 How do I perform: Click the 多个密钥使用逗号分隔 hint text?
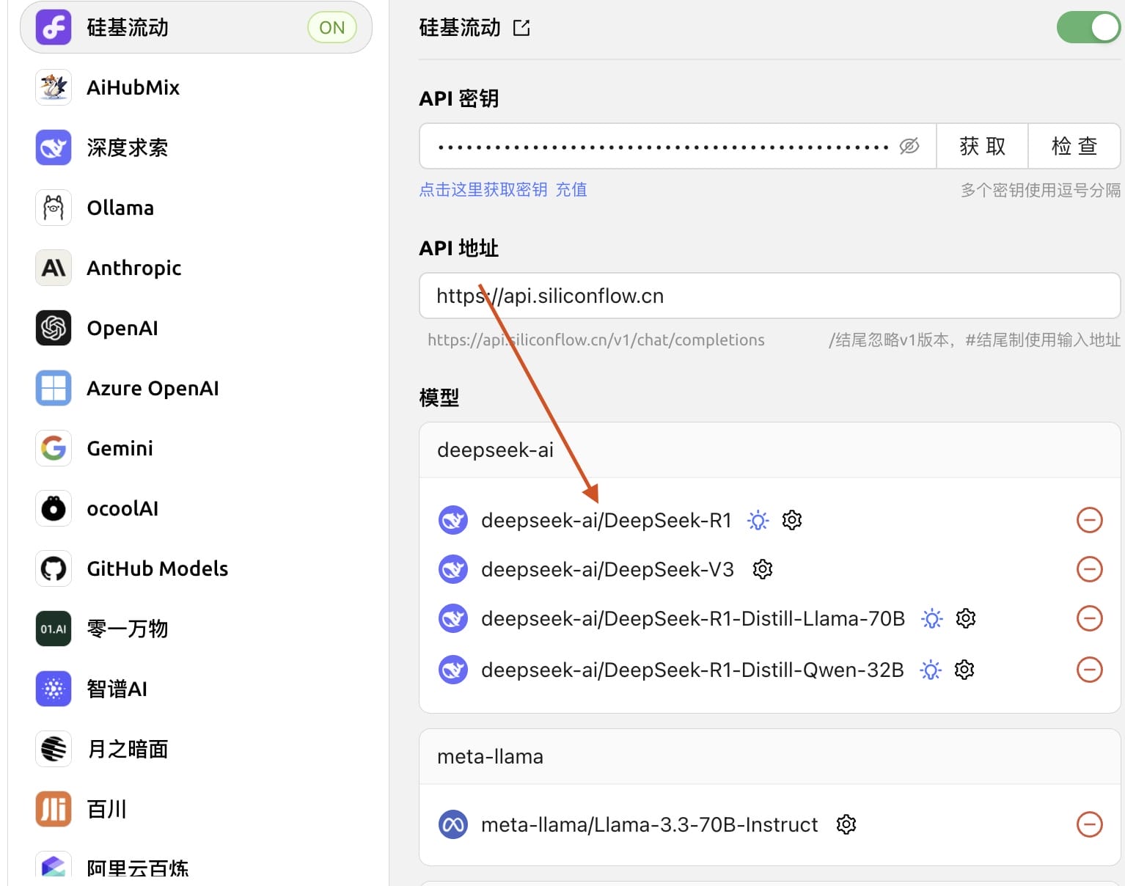click(1041, 190)
